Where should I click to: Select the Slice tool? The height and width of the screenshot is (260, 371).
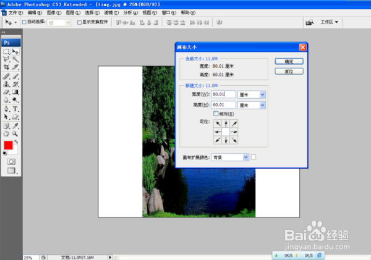click(15, 67)
